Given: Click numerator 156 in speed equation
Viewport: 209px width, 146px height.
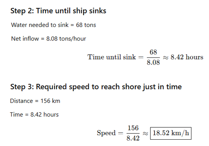Looking at the screenshot, I should point(133,128).
